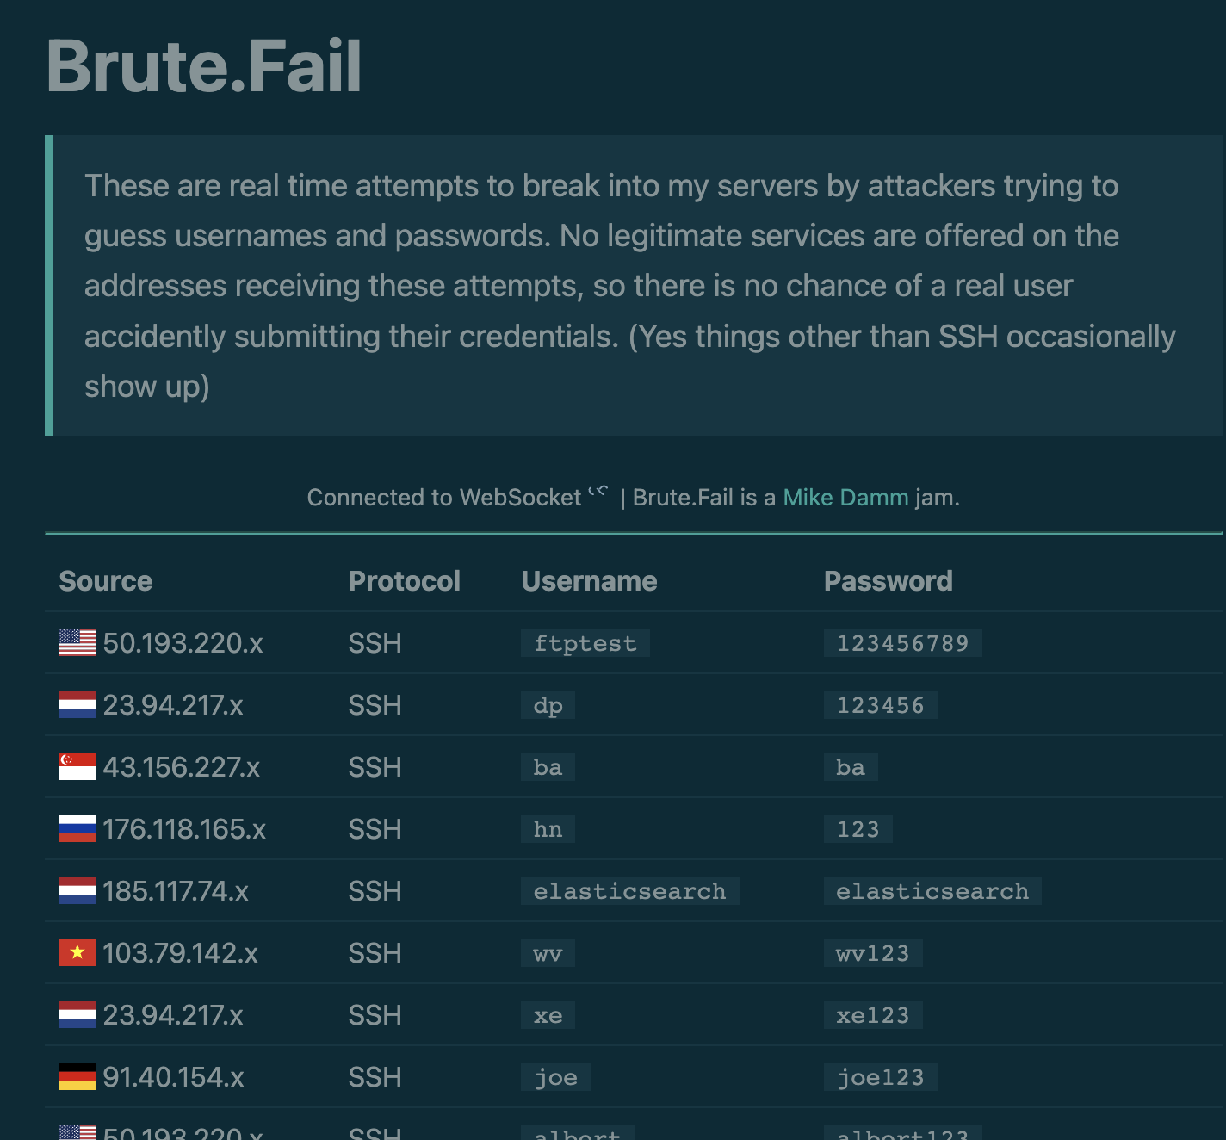Click the Netherlands flag in the dp row

tap(77, 704)
